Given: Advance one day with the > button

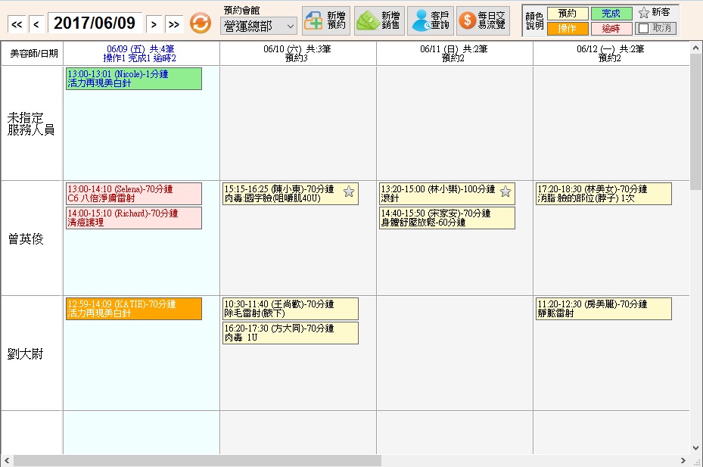Looking at the screenshot, I should 154,25.
